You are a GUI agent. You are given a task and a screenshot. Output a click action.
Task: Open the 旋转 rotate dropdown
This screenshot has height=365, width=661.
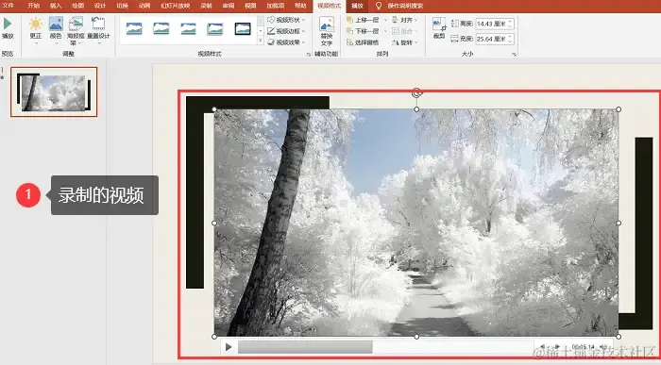[x=405, y=42]
